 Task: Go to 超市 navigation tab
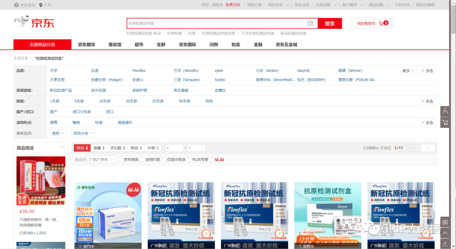coord(139,45)
